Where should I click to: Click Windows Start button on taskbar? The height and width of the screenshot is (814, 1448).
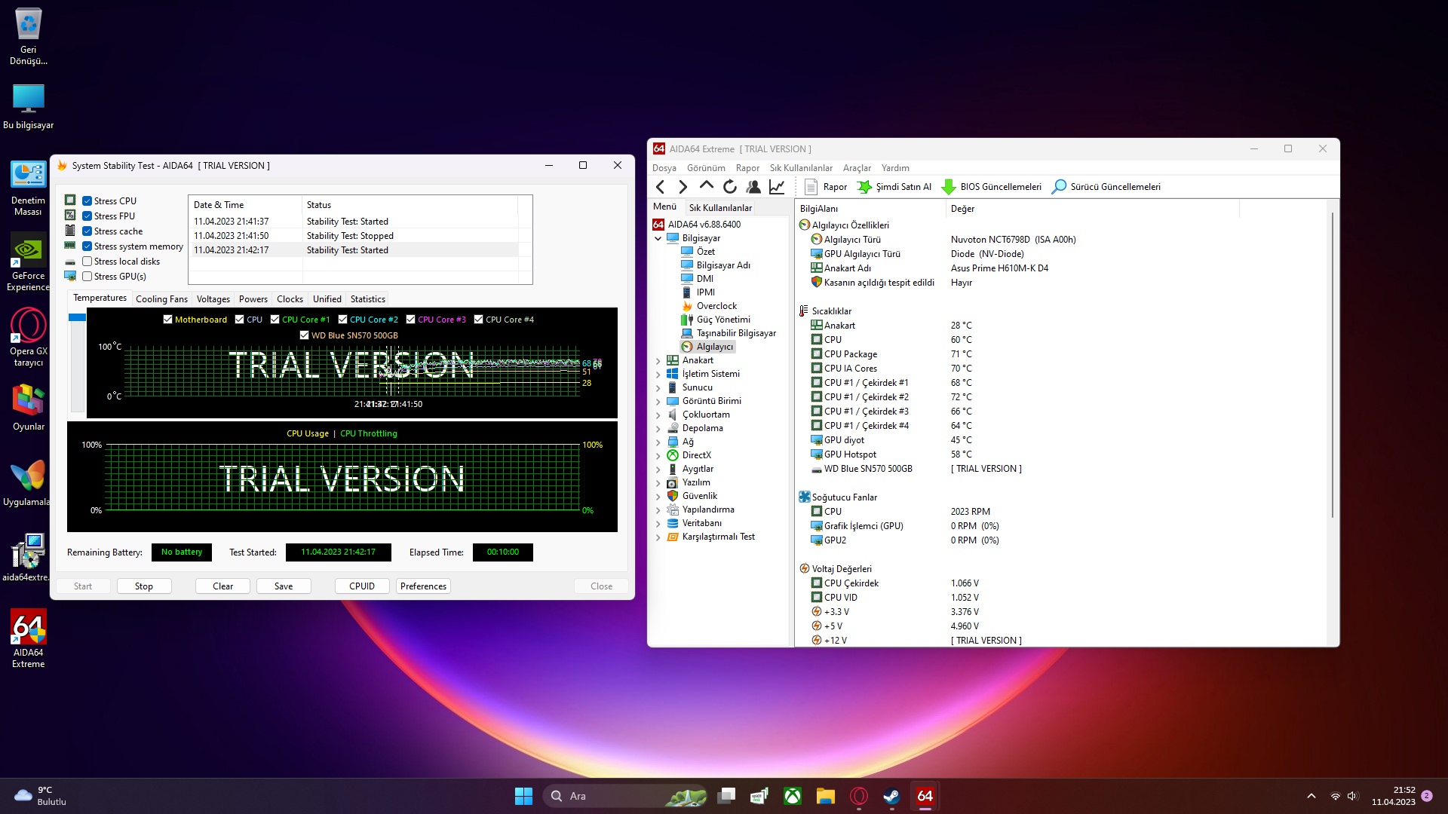[x=523, y=796]
